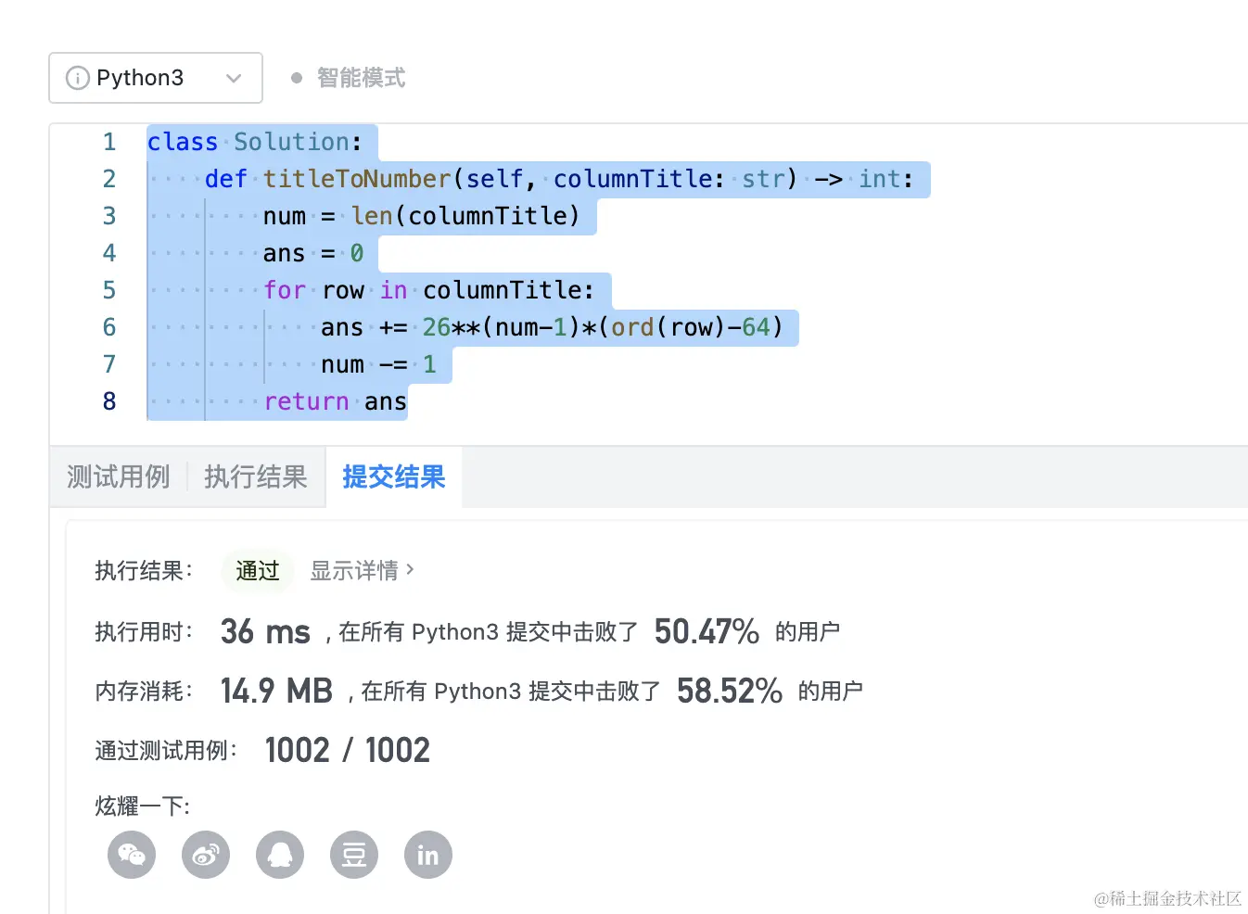Click the 执行用时 label
The height and width of the screenshot is (914, 1248).
pos(144,631)
